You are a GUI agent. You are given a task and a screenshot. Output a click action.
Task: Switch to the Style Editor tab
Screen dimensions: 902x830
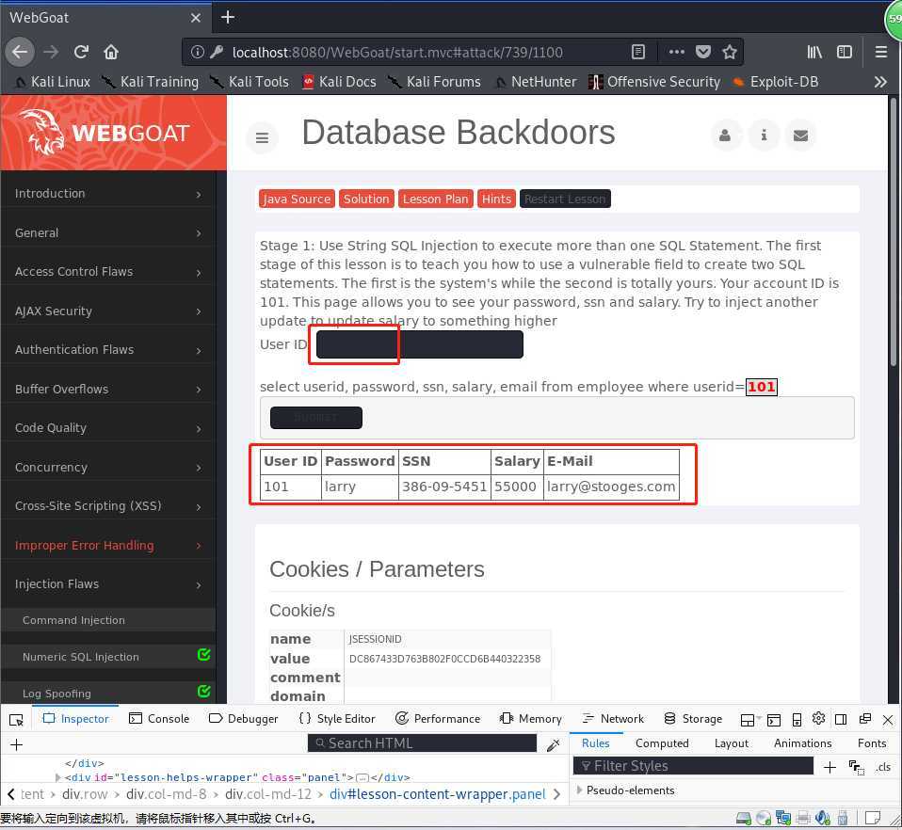point(337,720)
